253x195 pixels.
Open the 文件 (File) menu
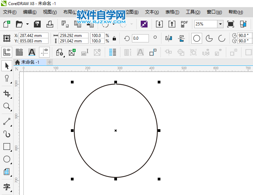(9, 12)
